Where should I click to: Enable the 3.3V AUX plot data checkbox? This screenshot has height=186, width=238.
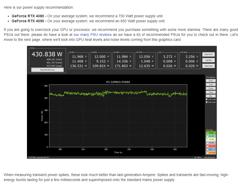pos(207,153)
